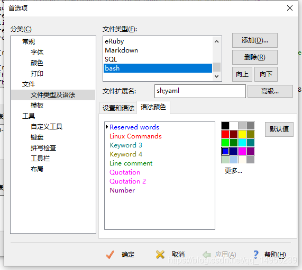
Task: Pick the bright green color swatch
Action: (x=225, y=143)
